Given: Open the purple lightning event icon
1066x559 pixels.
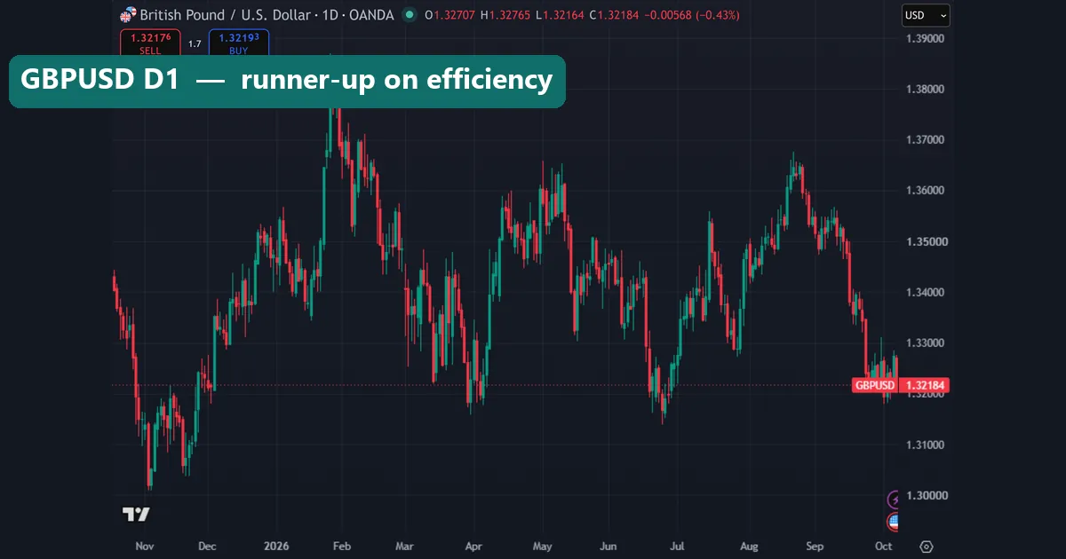Looking at the screenshot, I should tap(894, 500).
